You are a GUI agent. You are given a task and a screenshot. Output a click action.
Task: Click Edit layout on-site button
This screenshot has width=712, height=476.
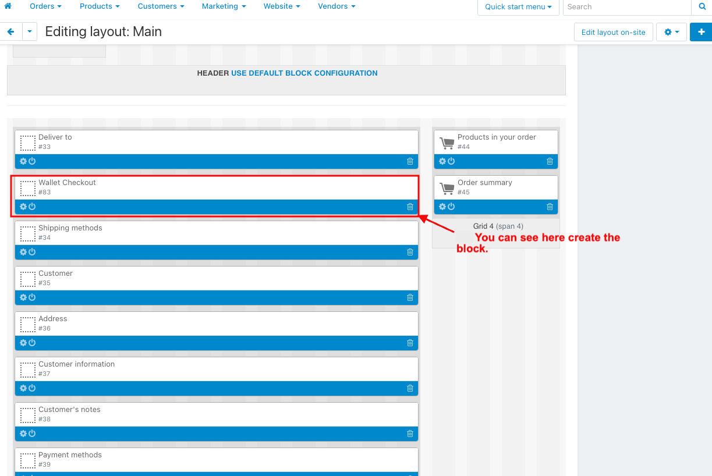coord(613,32)
